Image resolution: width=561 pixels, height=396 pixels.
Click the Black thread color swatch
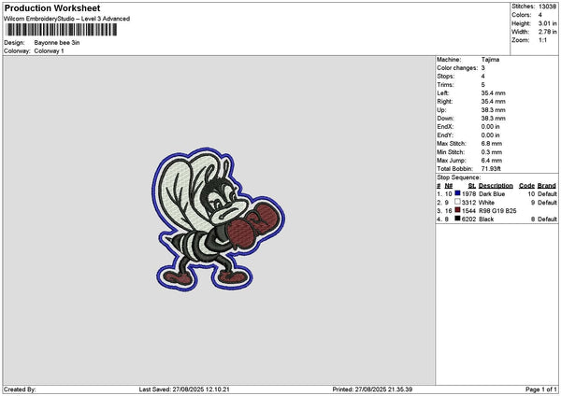457,219
